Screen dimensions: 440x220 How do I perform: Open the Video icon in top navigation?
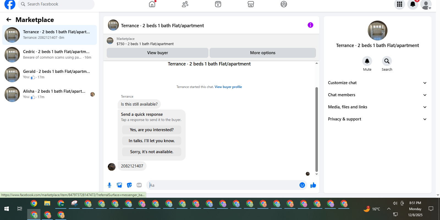point(218,4)
